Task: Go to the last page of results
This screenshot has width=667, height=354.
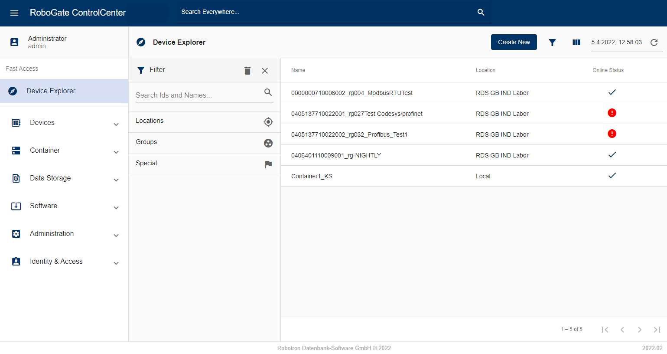Action: pos(657,330)
